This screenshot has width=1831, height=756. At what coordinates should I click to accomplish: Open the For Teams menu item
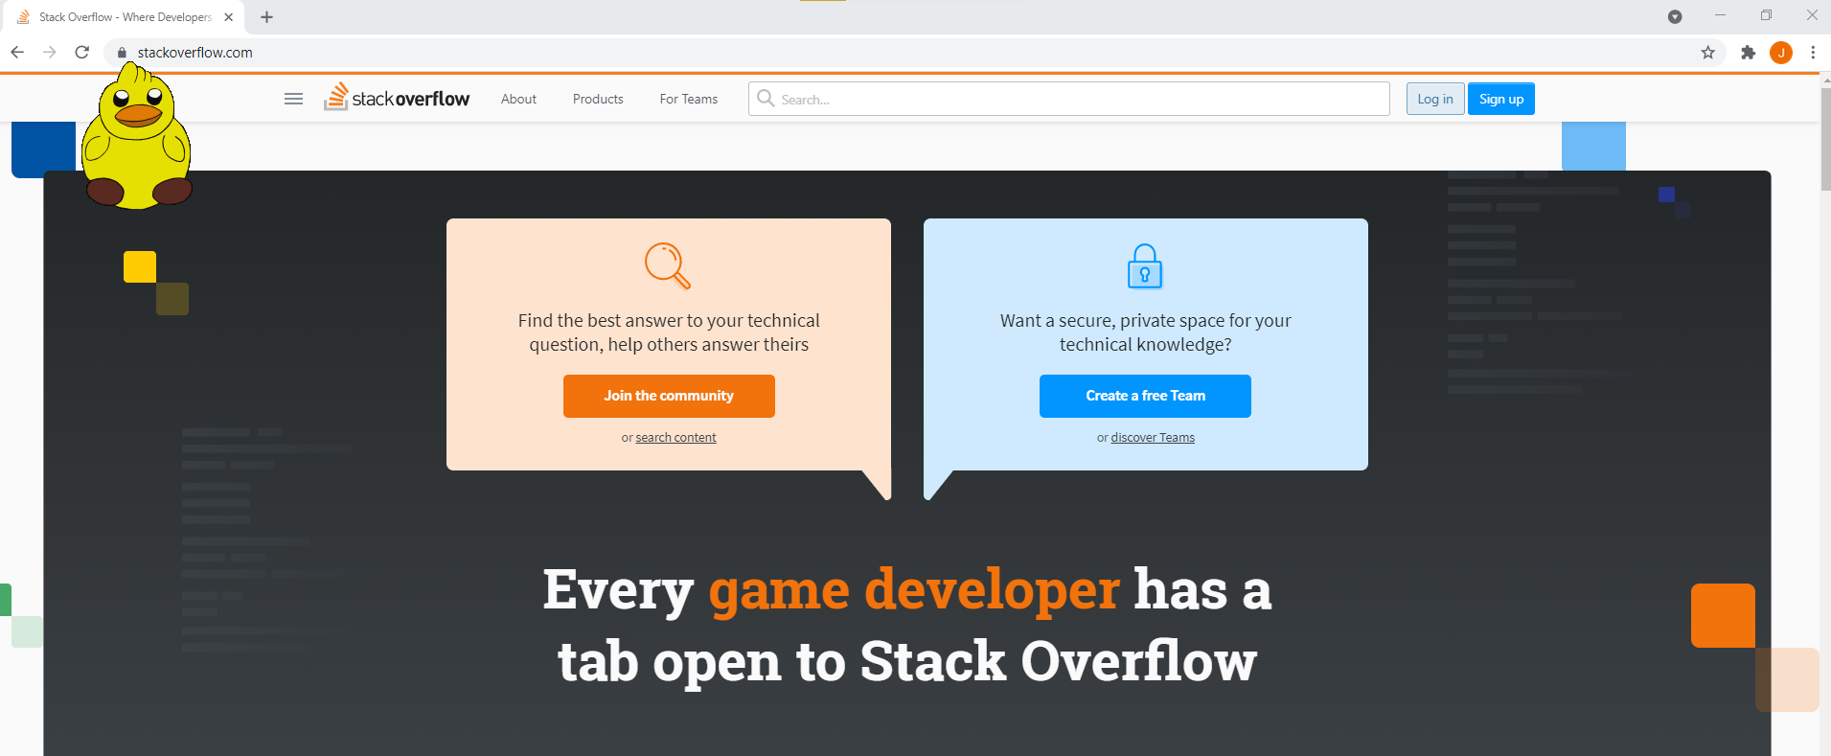coord(688,99)
